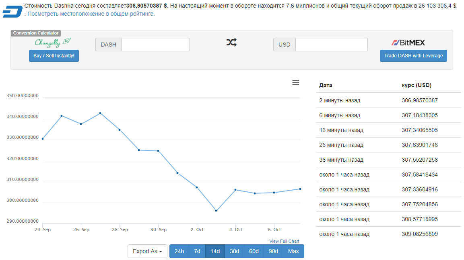Open the chart hamburger menu icon
This screenshot has width=464, height=260.
296,83
